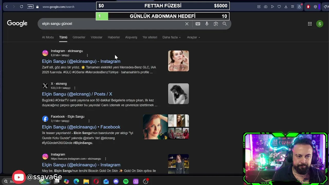Screen dimensions: 329x185
Task: Click 'X · elcnsng' source text
Action: pos(59,84)
